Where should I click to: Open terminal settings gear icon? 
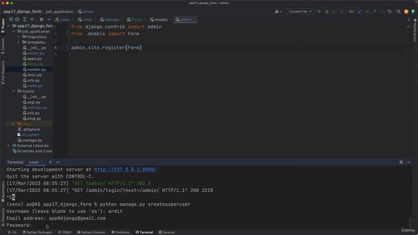coord(401,162)
